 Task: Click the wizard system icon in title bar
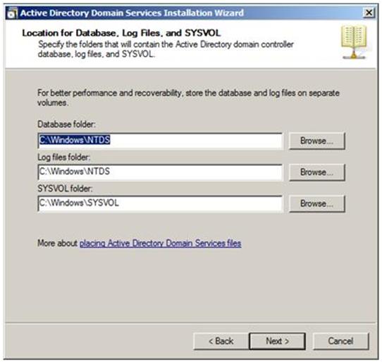[x=12, y=13]
